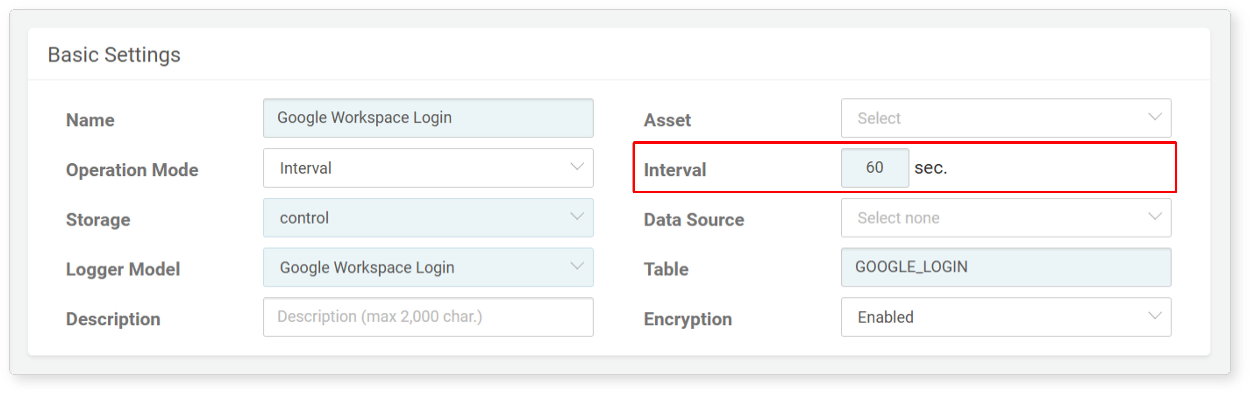Open the Logger Model dropdown
Screen dimensions: 1250x394
click(428, 268)
